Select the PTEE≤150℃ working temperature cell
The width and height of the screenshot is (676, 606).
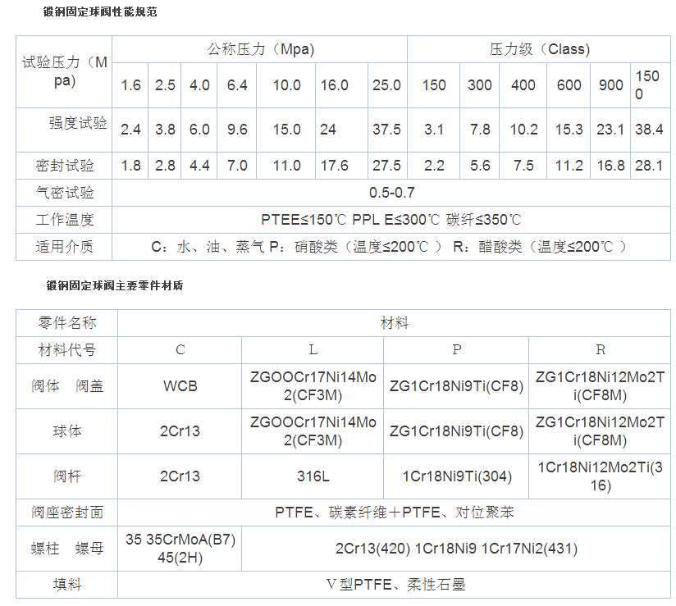tap(391, 220)
